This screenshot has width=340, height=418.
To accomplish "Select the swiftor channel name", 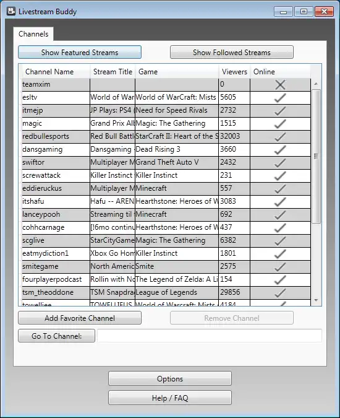I will (x=33, y=162).
